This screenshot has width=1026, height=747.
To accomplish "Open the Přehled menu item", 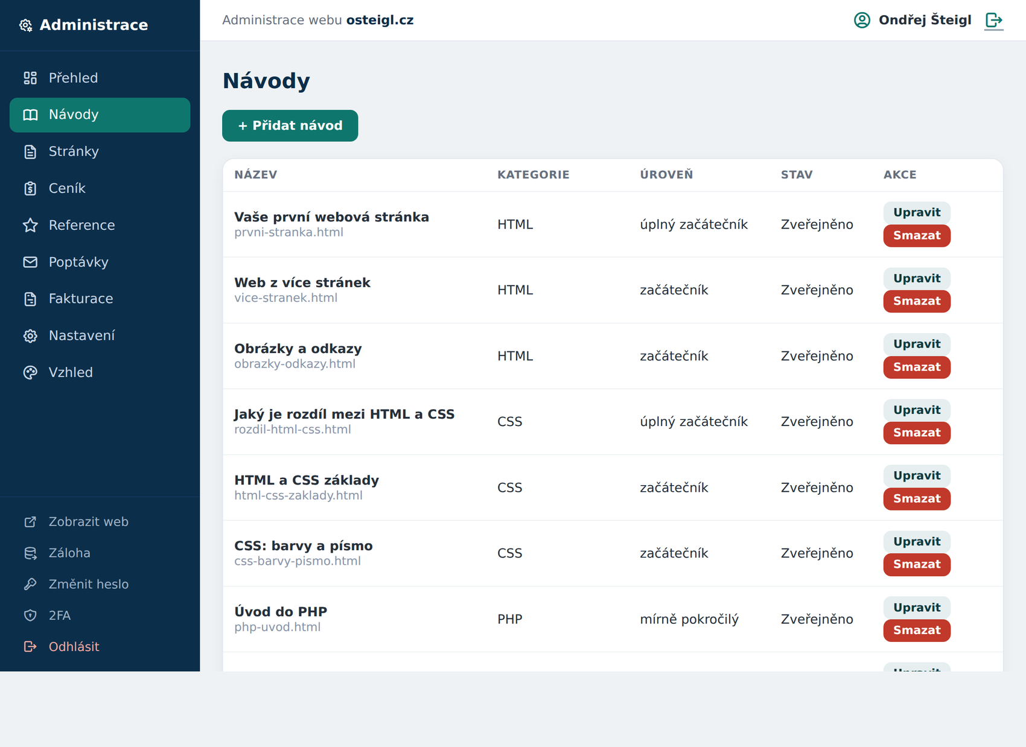I will click(100, 78).
